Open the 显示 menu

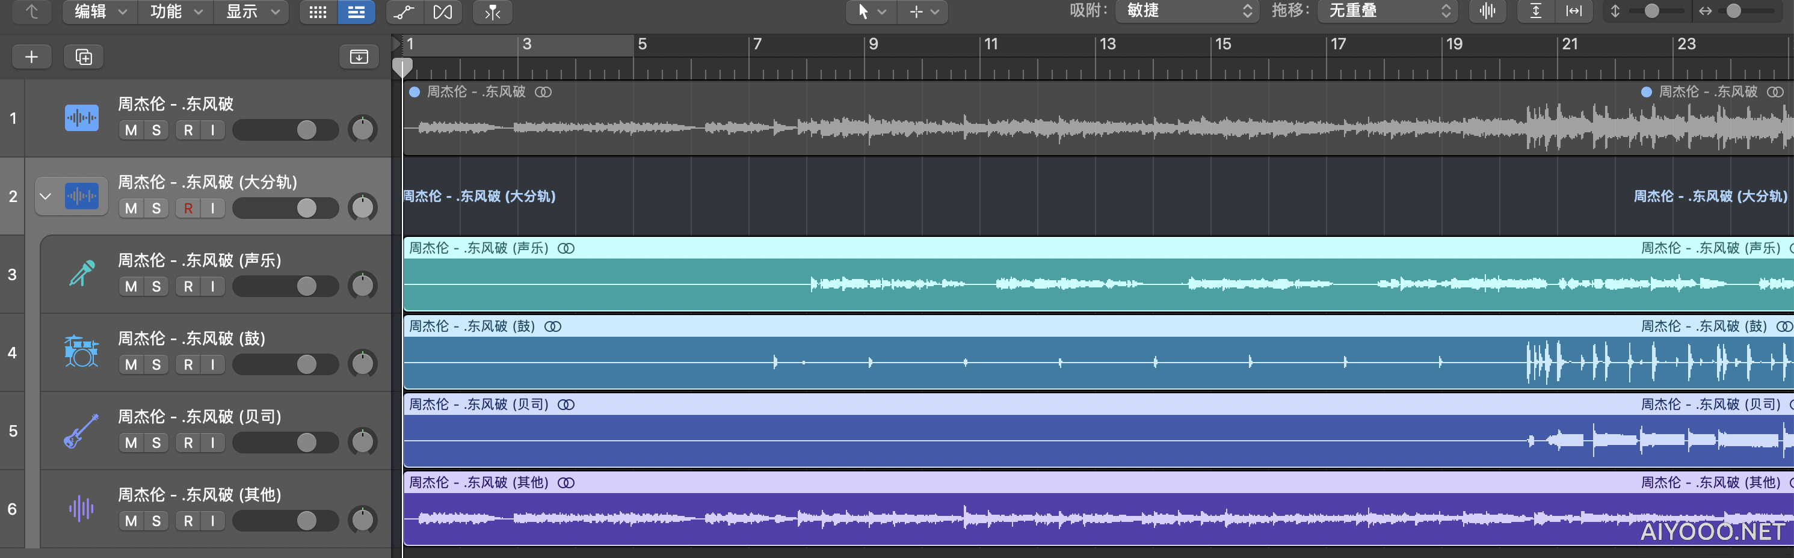click(252, 11)
